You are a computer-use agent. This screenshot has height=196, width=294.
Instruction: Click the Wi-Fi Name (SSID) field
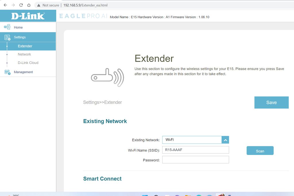pyautogui.click(x=195, y=150)
